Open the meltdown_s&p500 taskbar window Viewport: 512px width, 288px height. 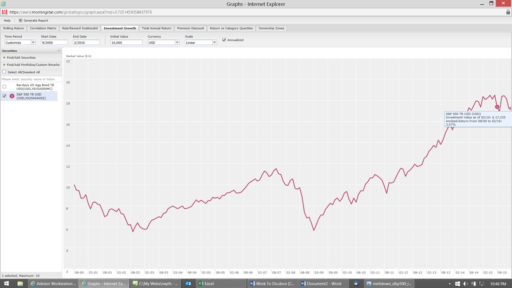[x=389, y=283]
